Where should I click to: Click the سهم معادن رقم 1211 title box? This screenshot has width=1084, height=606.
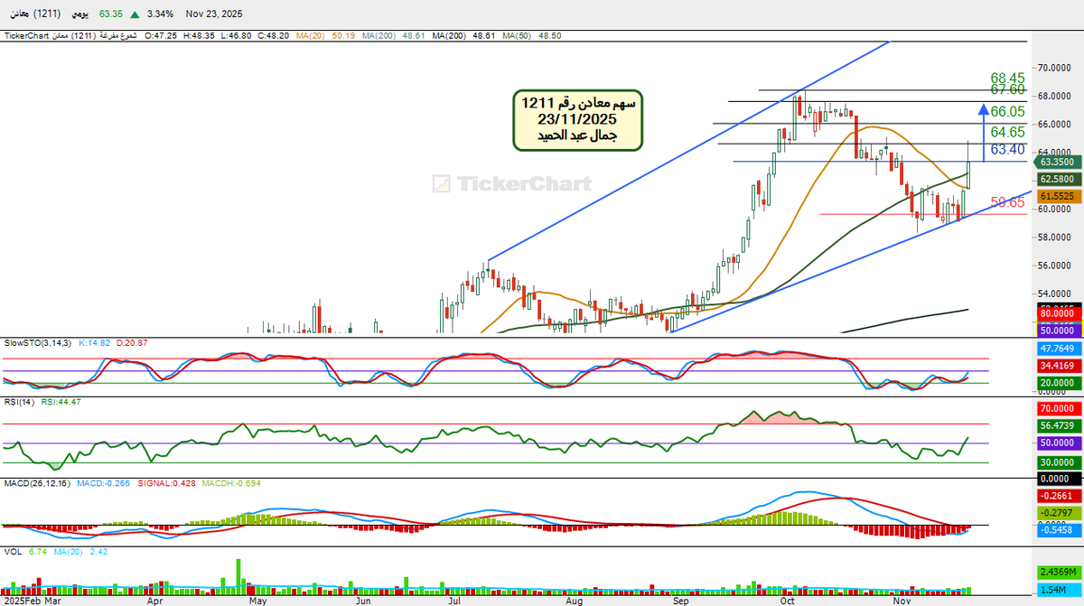click(578, 119)
